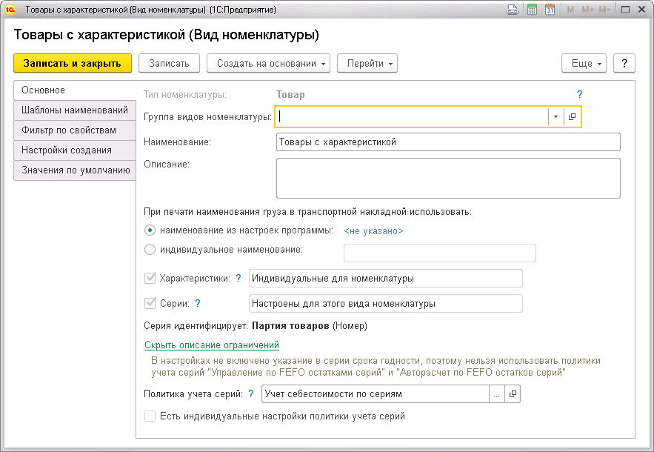Click into the Описание text field
The image size is (654, 452).
click(x=447, y=178)
